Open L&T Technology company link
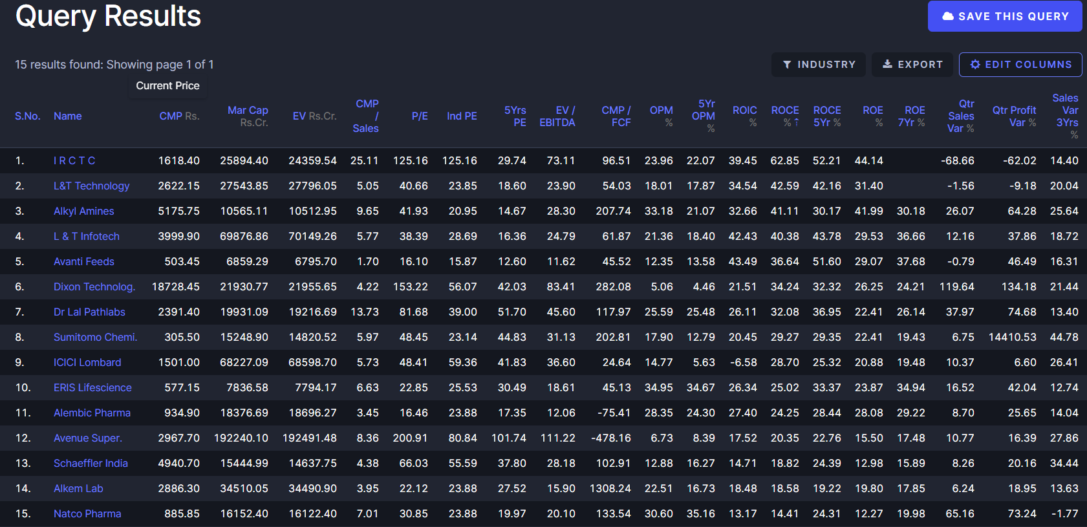 [x=91, y=186]
